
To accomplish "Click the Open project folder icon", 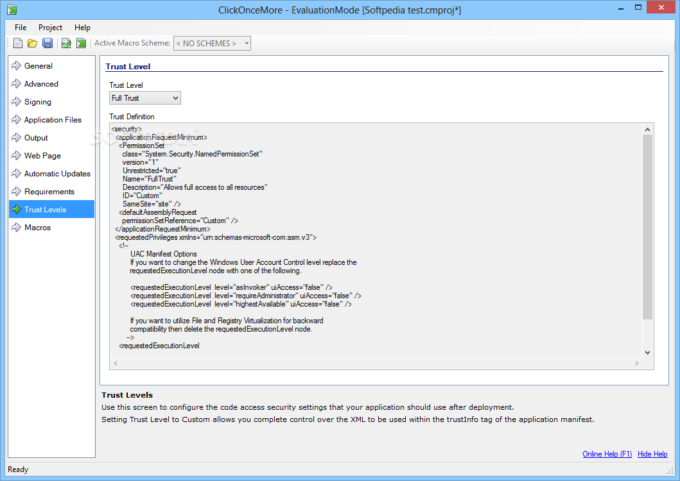I will coord(33,43).
